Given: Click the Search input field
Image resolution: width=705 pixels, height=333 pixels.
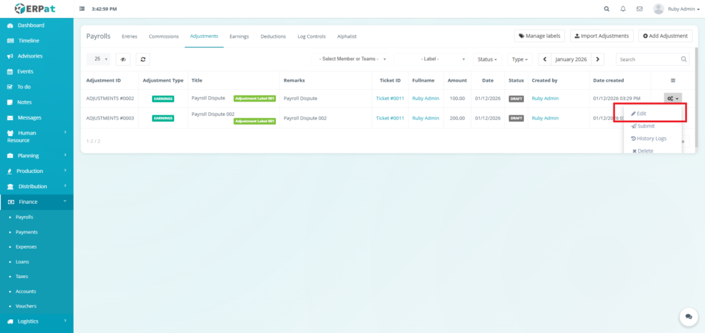Looking at the screenshot, I should 647,59.
